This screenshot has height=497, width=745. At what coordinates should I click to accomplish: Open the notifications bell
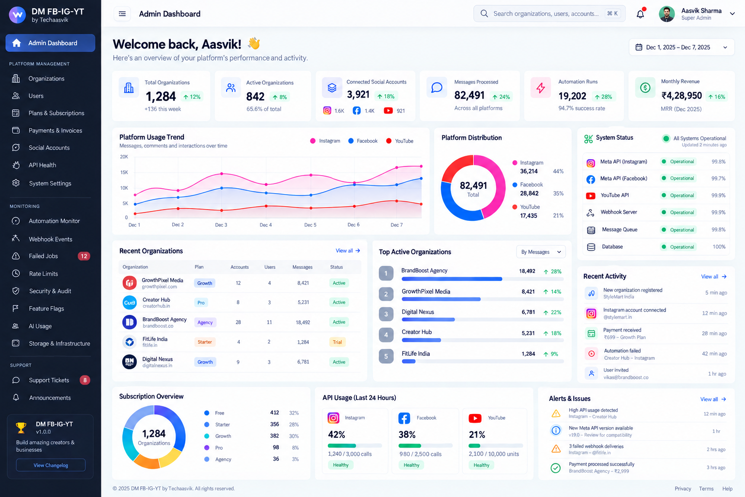pos(640,14)
